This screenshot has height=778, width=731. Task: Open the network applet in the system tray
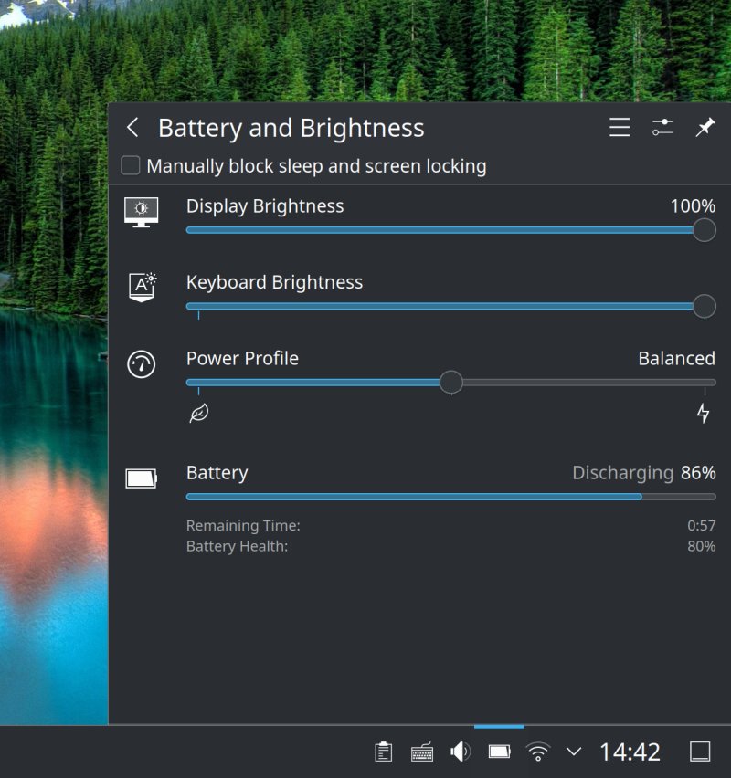536,751
